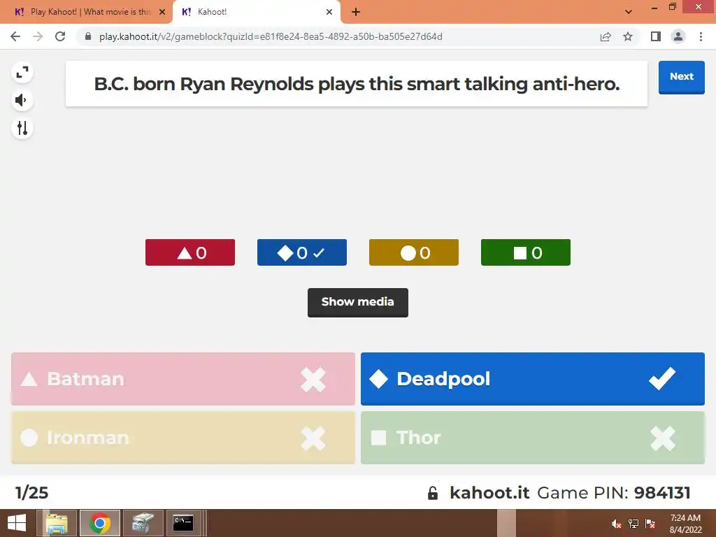The height and width of the screenshot is (537, 716).
Task: Open the Command Prompt taskbar icon
Action: point(183,523)
